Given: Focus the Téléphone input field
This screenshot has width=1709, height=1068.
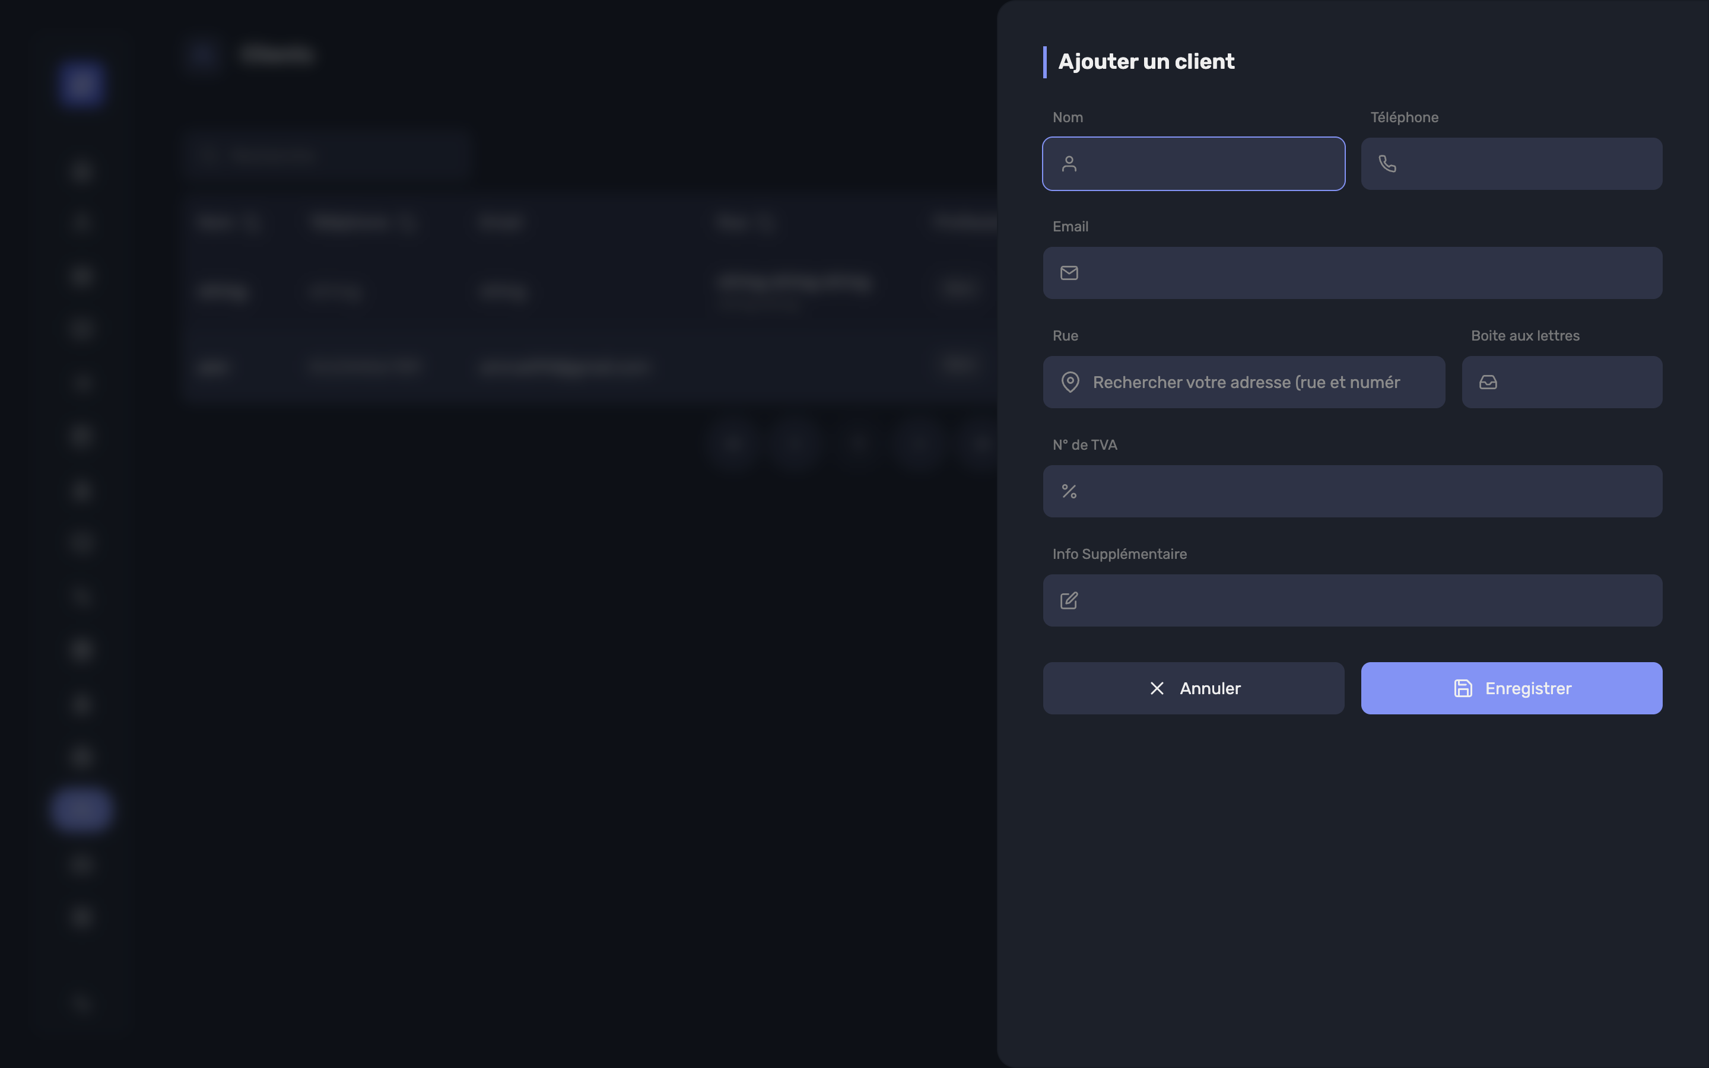Looking at the screenshot, I should tap(1511, 164).
